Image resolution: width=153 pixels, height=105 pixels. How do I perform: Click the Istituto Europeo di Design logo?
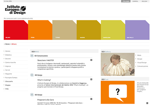coord(15,10)
